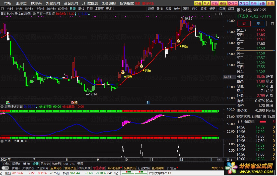Click the money bag signal icon in December
The height and width of the screenshot is (176, 277).
178,41
